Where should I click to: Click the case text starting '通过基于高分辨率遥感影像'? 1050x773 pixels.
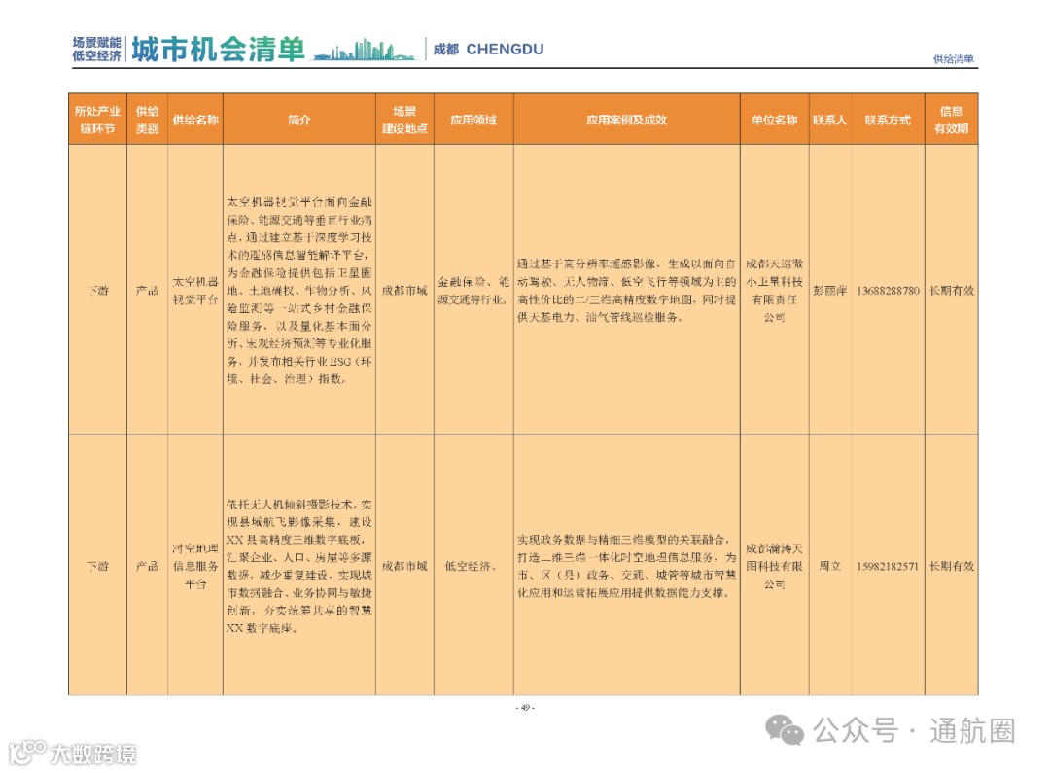[626, 290]
